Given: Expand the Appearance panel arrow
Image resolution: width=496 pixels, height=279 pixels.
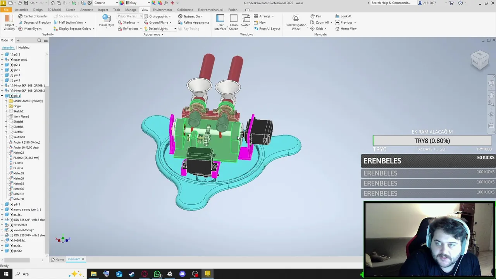Looking at the screenshot, I should click(162, 34).
